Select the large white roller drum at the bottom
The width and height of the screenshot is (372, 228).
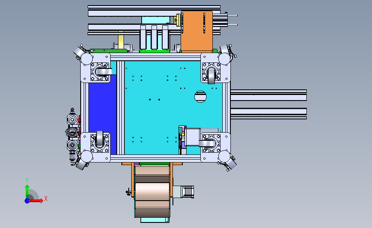tap(152, 192)
